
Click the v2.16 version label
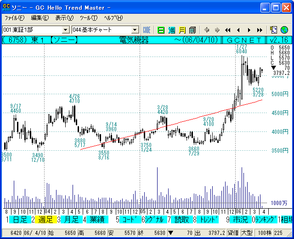pos(279,40)
